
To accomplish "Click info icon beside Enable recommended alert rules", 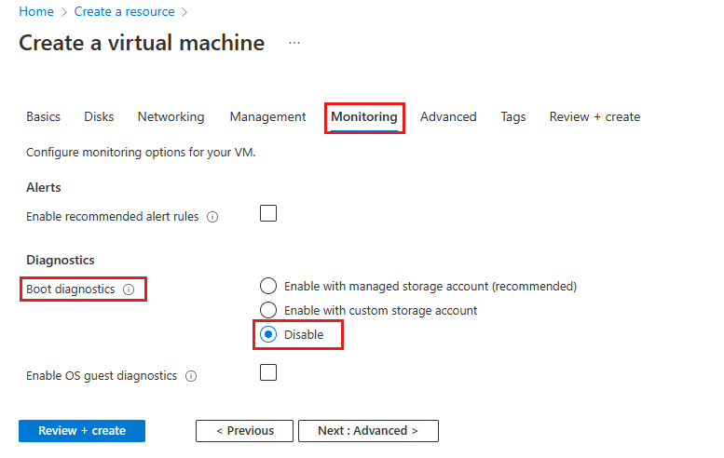I will [x=212, y=217].
